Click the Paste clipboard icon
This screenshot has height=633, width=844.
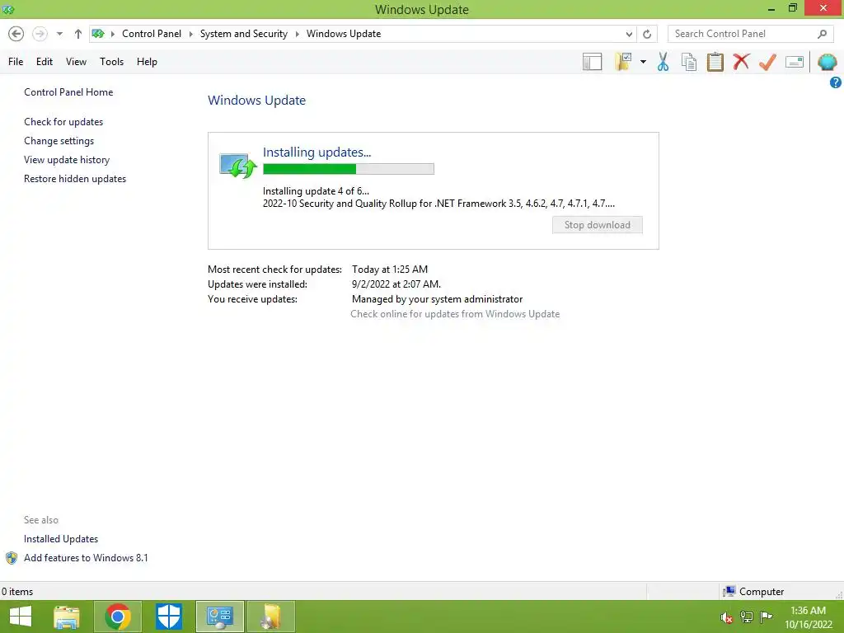(715, 62)
